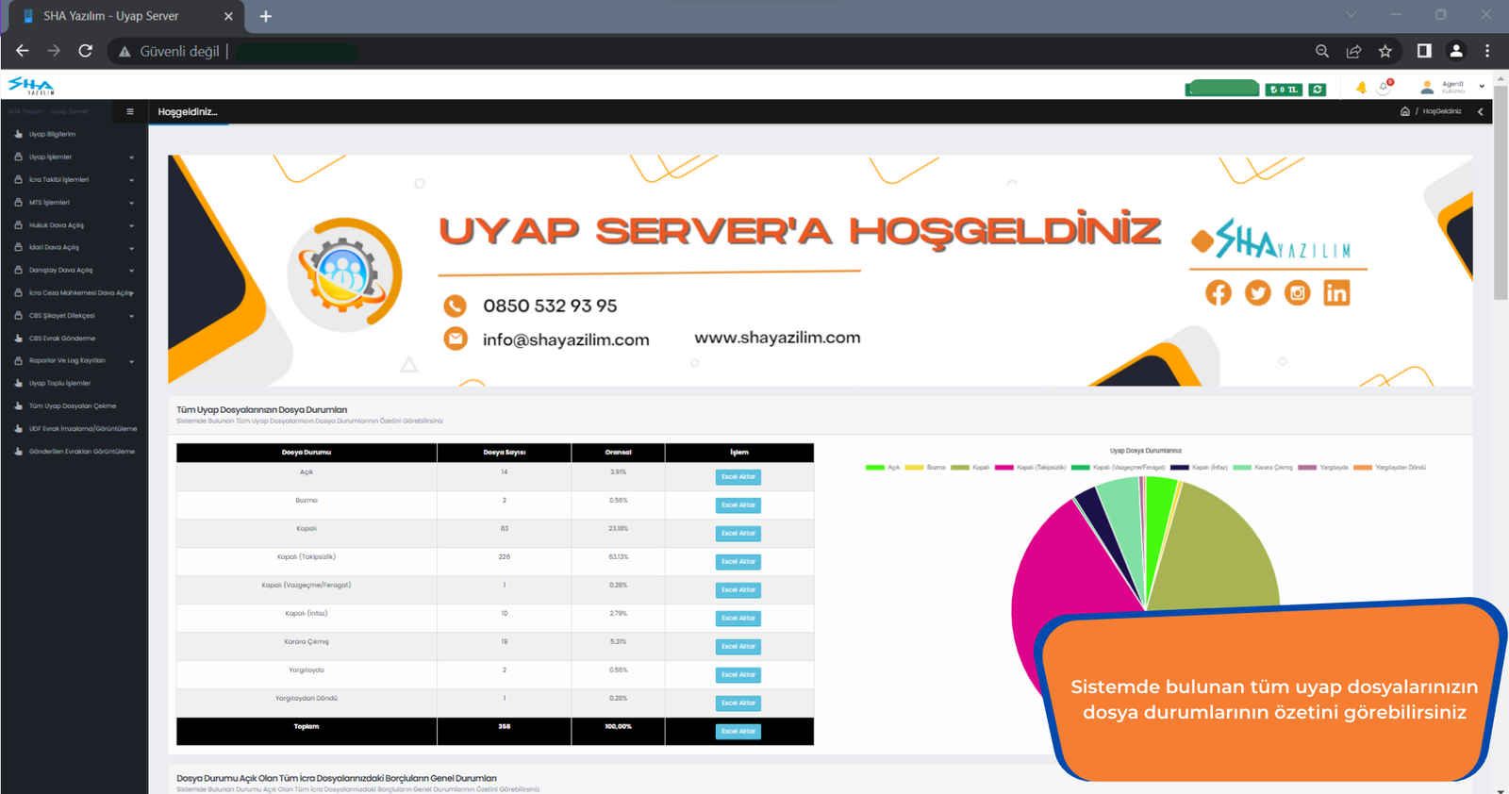Open Uyap Bilgilerim in the sidebar
The image size is (1509, 794).
pos(52,134)
